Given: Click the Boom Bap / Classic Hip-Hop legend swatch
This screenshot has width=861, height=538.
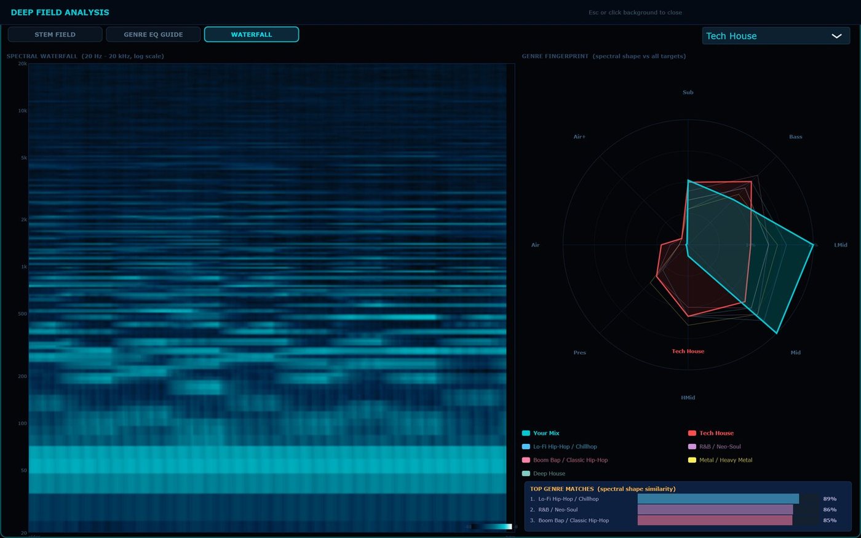Looking at the screenshot, I should (x=526, y=461).
